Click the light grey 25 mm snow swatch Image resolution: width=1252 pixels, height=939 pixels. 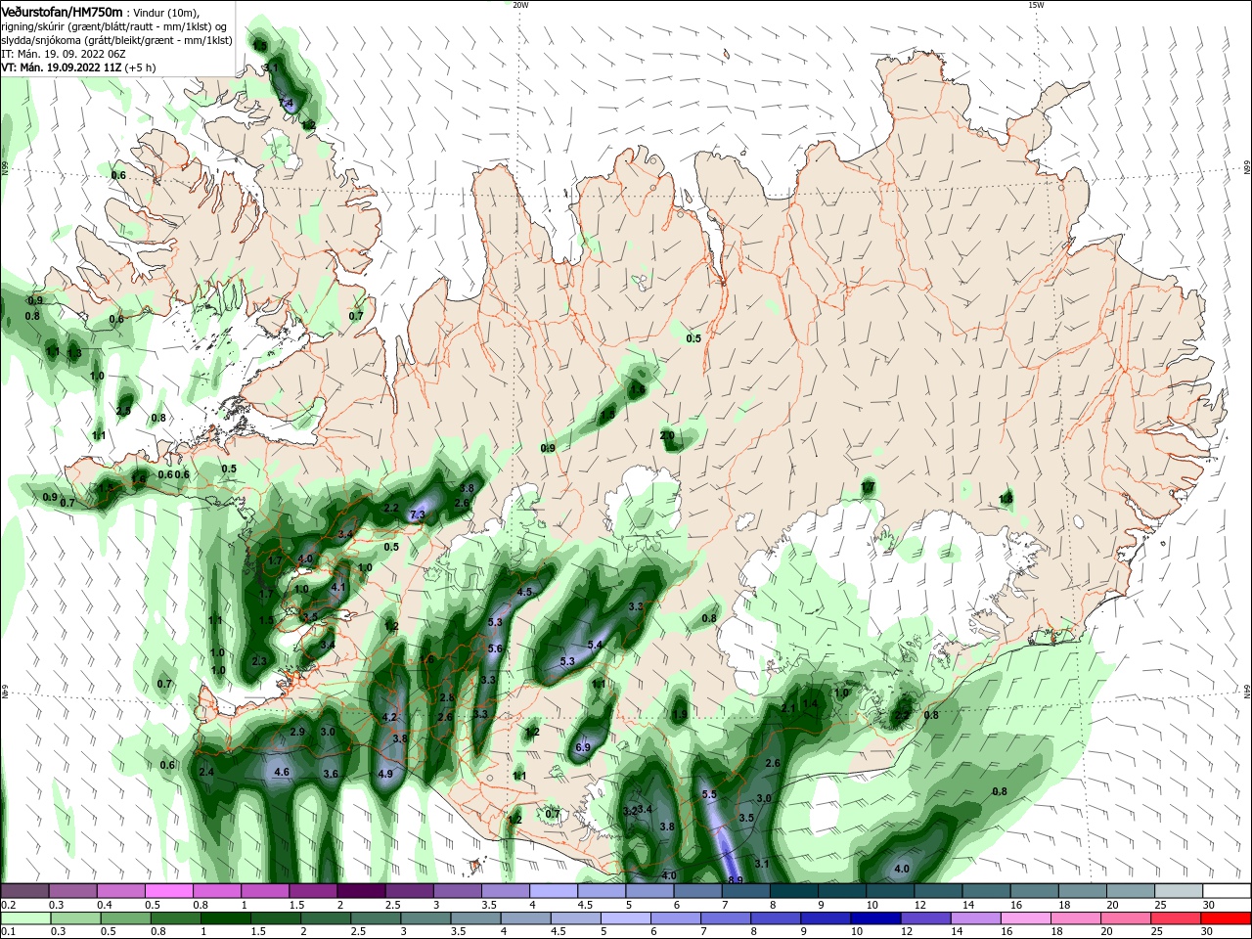tap(1180, 891)
